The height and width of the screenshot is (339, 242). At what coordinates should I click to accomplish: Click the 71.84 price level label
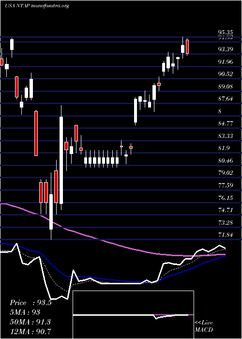226,235
